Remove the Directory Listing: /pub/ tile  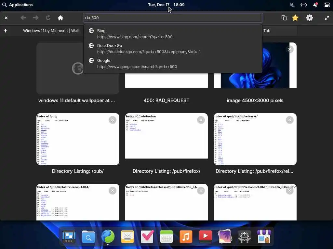click(113, 120)
